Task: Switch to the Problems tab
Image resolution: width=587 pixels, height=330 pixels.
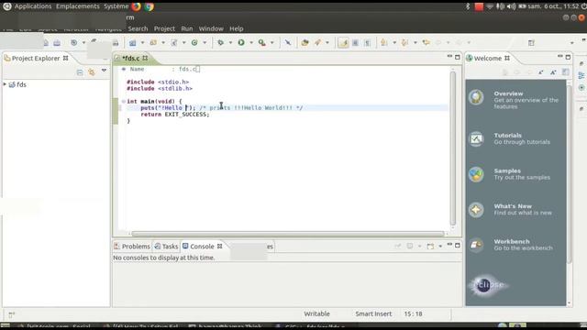Action: pyautogui.click(x=132, y=247)
